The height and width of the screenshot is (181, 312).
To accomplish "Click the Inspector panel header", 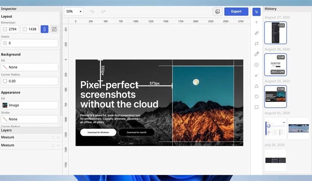I will 31,9.
